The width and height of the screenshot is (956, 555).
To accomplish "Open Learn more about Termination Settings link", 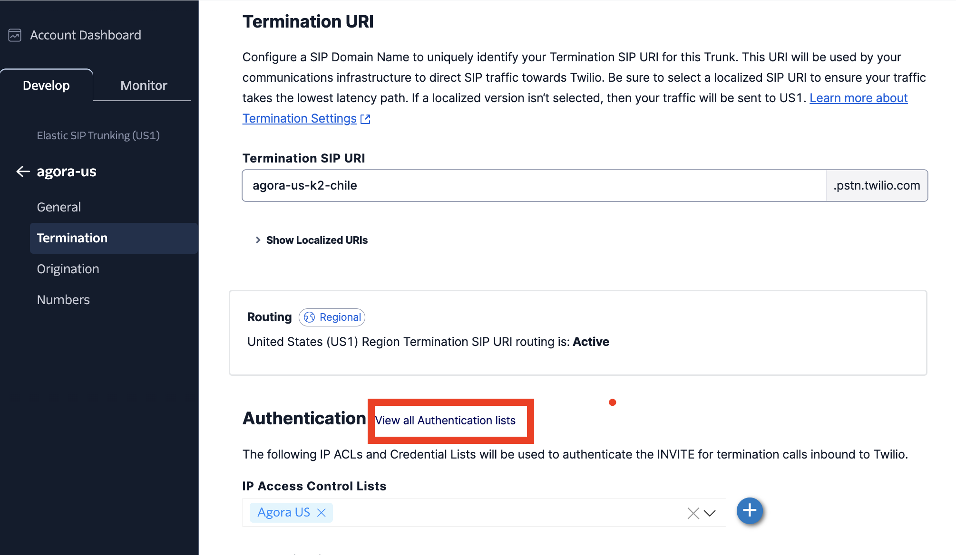I will (x=858, y=98).
